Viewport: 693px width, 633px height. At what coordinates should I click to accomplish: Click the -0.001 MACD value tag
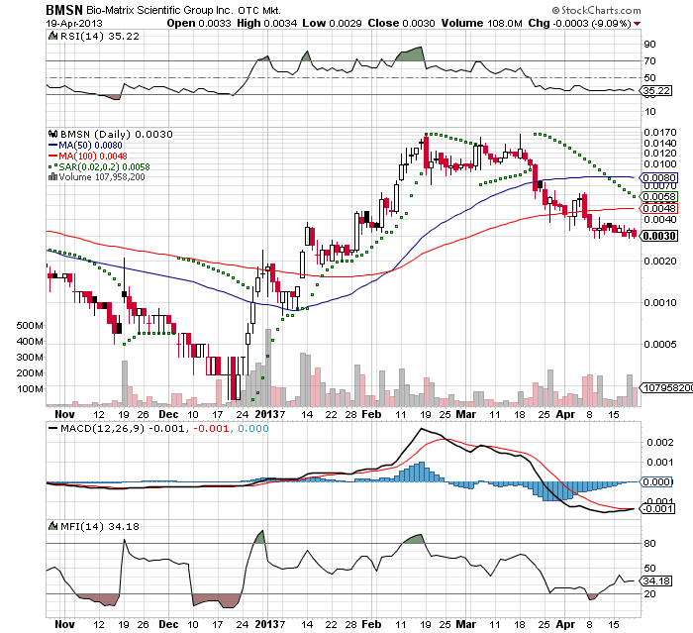(x=657, y=509)
